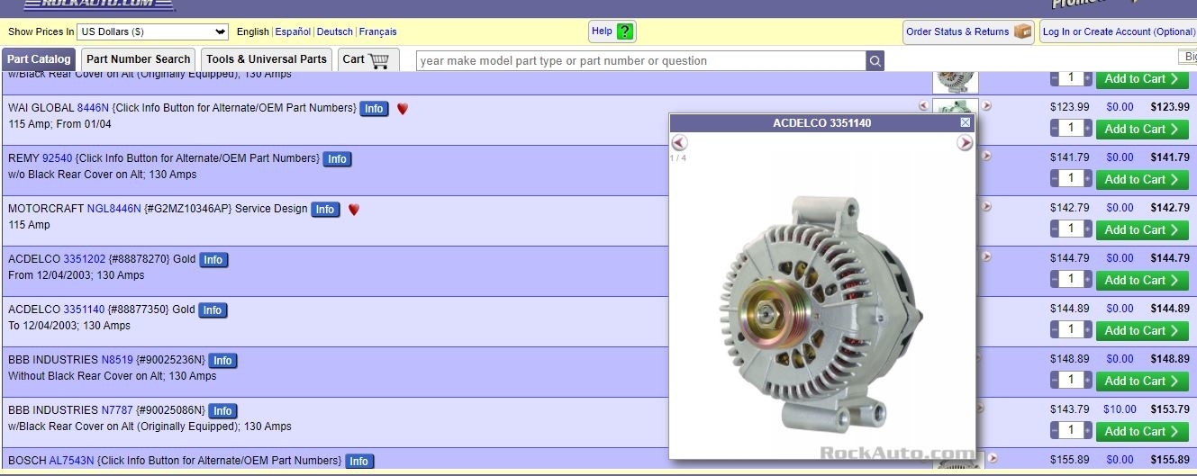Increase quantity for the $123.99 WAI GLOBAL part

point(1087,129)
